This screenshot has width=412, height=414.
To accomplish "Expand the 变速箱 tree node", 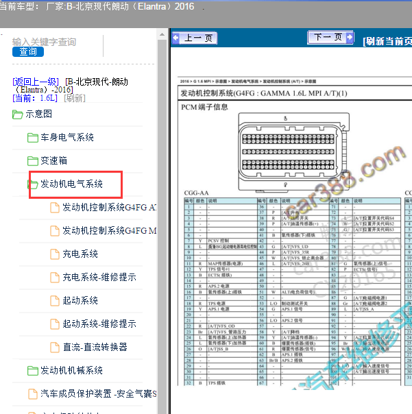I will coord(53,161).
